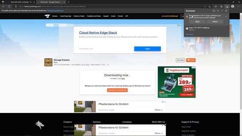Open CurseForge App nav item
The width and height of the screenshot is (242, 136).
coord(65,16)
